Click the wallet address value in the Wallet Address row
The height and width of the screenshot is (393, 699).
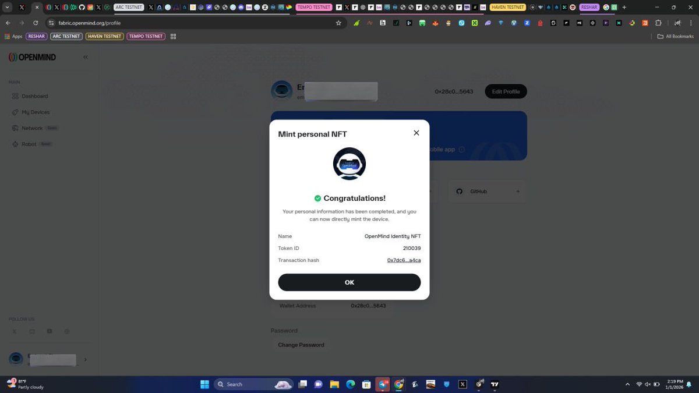point(368,306)
